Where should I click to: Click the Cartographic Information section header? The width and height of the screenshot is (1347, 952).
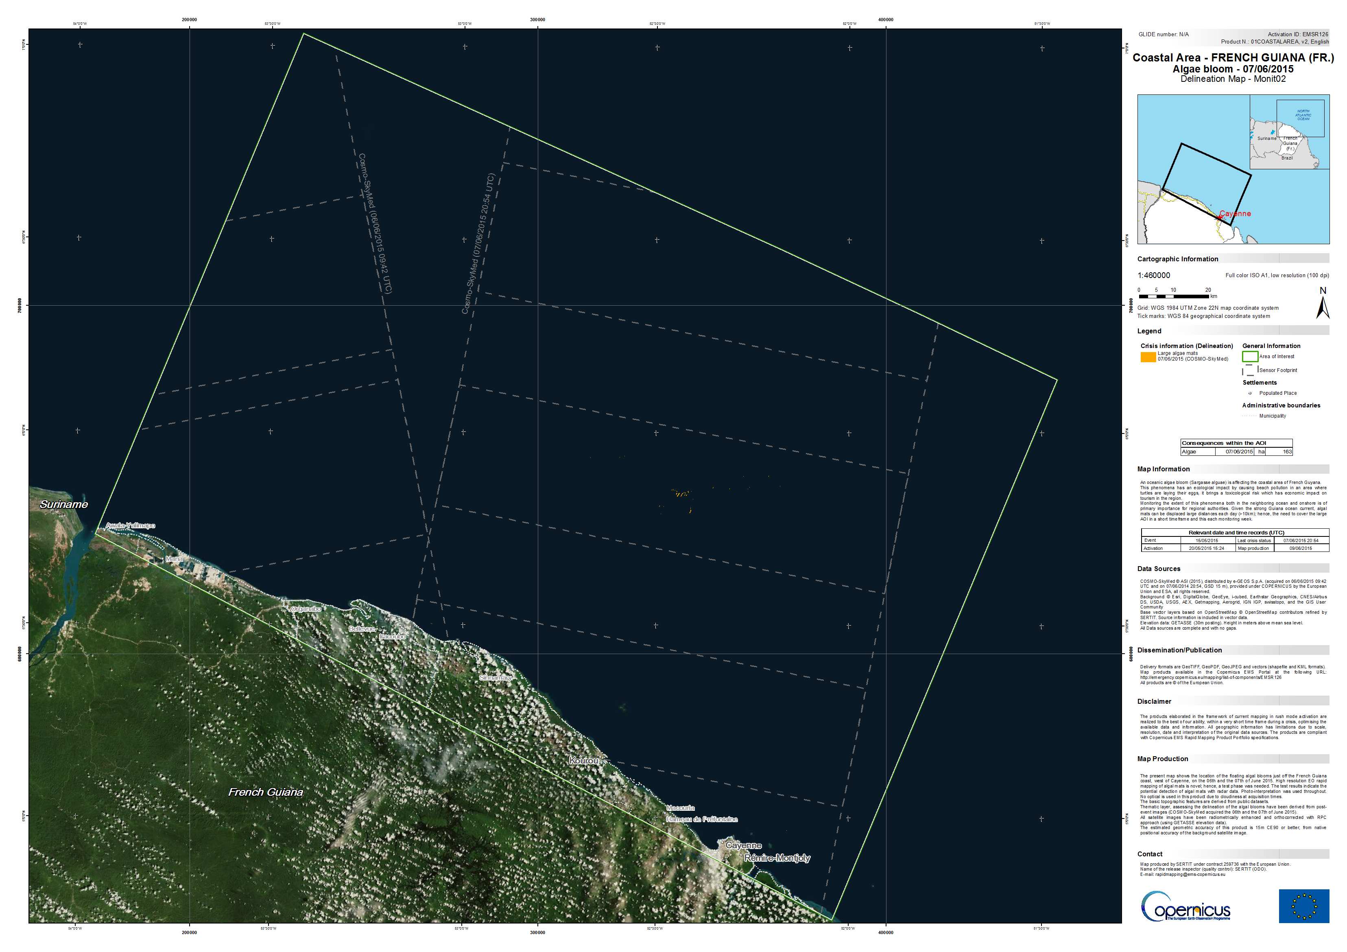tap(1177, 259)
